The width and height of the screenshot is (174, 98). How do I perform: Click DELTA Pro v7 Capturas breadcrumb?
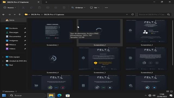click(x=54, y=14)
